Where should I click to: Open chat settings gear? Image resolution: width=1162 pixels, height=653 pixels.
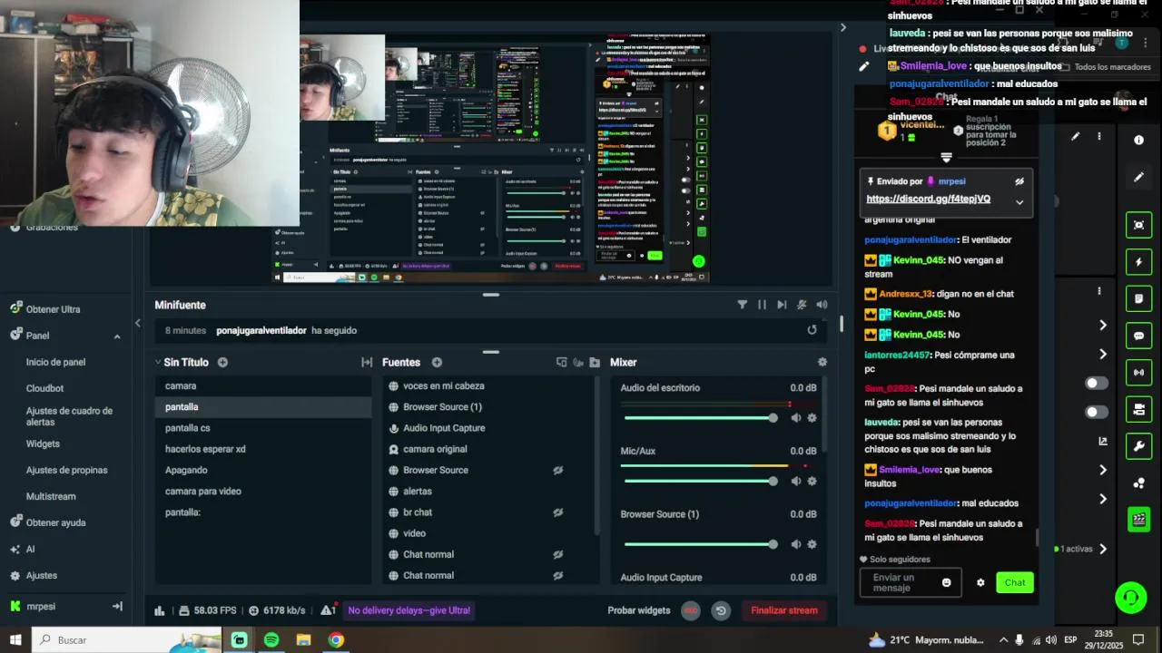980,582
